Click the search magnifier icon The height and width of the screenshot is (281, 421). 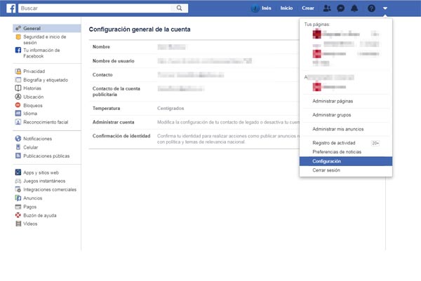coord(180,8)
